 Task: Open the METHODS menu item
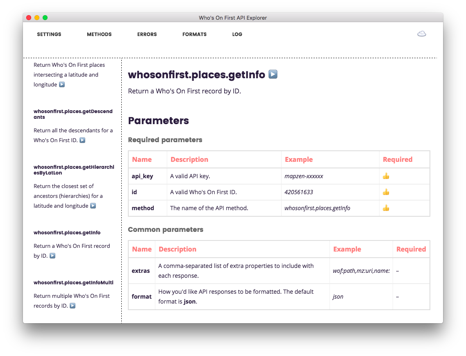click(99, 34)
